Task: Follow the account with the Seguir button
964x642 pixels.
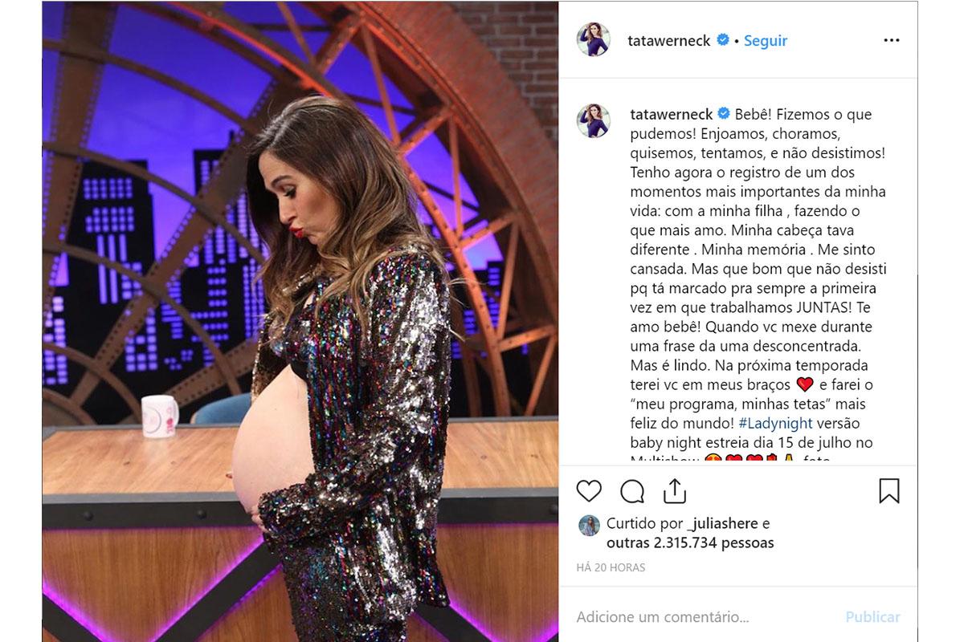Action: [x=765, y=40]
